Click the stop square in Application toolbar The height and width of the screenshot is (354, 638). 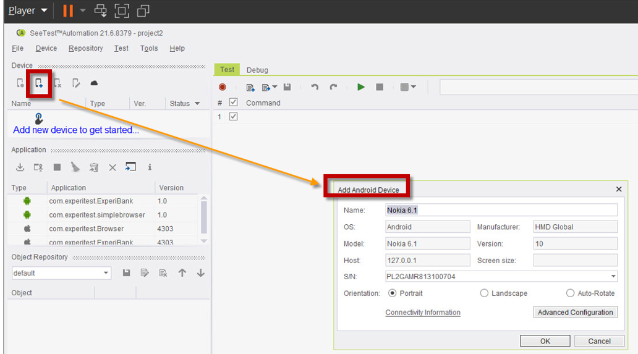(57, 167)
